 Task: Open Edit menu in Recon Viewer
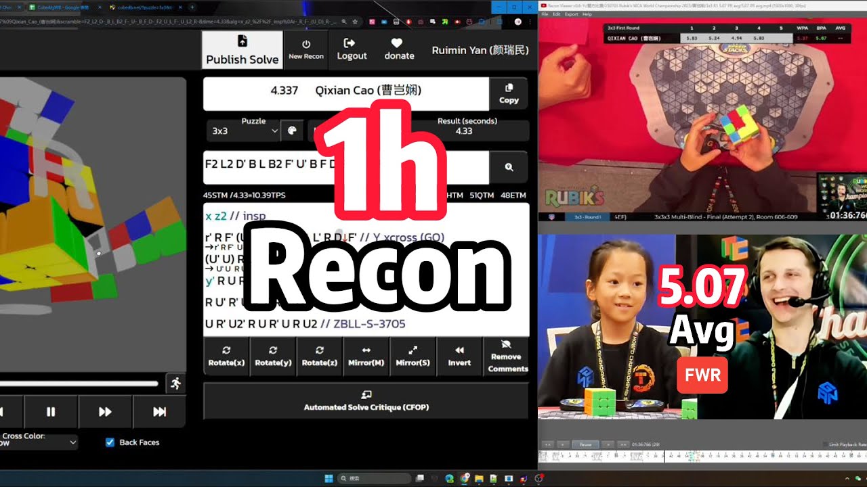tap(557, 14)
